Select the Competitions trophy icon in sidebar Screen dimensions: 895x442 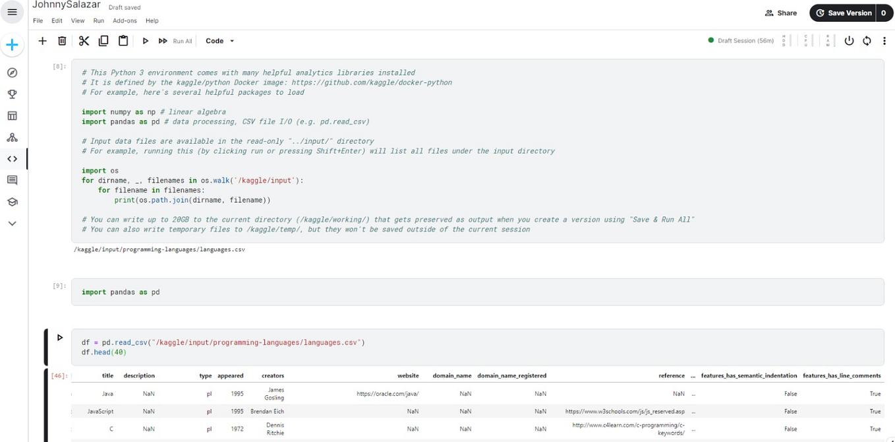point(13,94)
